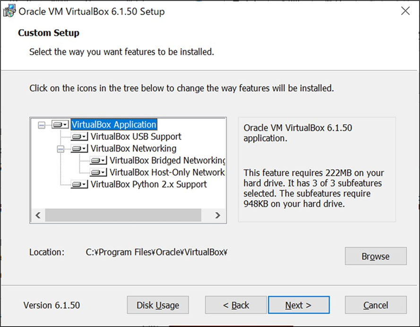Collapse the VirtualBox Networking tree node
The height and width of the screenshot is (327, 420).
tap(60, 149)
